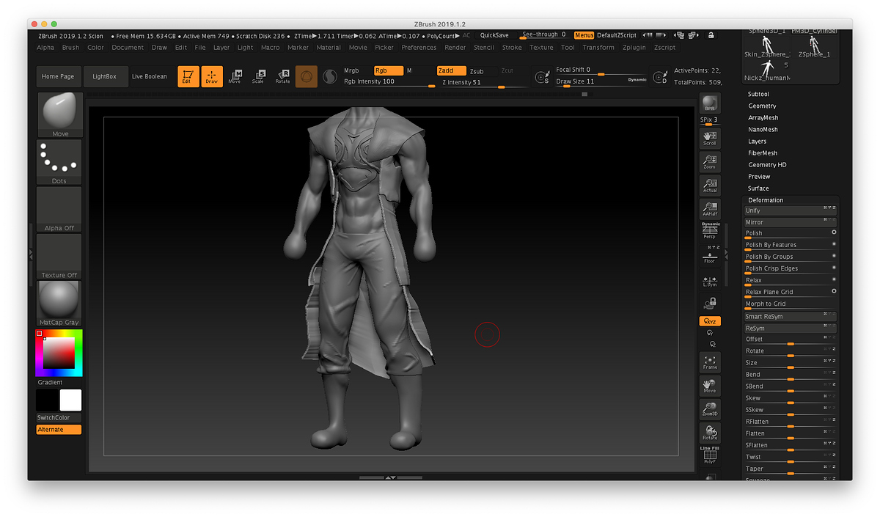Viewport: 880px width, 517px height.
Task: Open the Transform menu
Action: tap(598, 47)
